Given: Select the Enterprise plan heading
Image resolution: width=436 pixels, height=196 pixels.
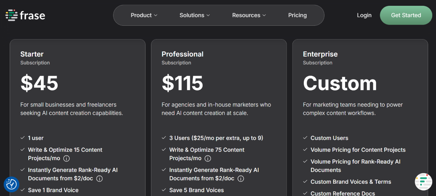Looking at the screenshot, I should click(x=320, y=54).
